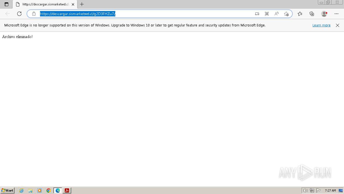Image resolution: width=344 pixels, height=194 pixels.
Task: View site information lock icon
Action: point(34,14)
